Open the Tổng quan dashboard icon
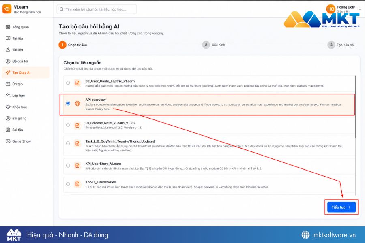Image resolution: width=365 pixels, height=243 pixels. coord(8,27)
